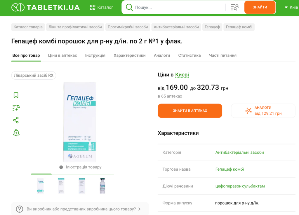Click the Києві city link in prices
This screenshot has height=215, width=299.
click(182, 75)
